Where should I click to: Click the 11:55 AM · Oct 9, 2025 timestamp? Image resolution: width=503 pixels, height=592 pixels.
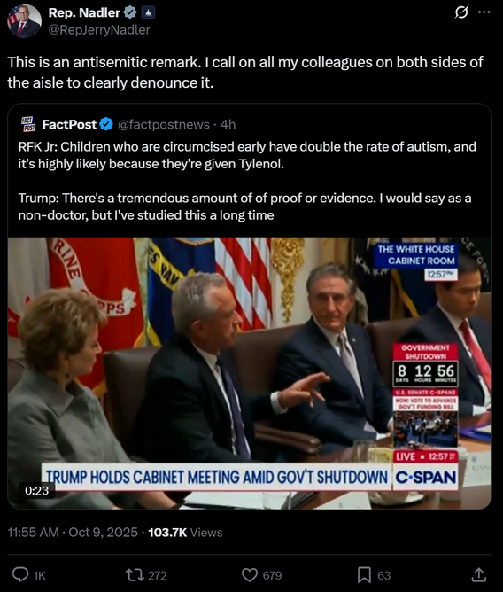(73, 533)
